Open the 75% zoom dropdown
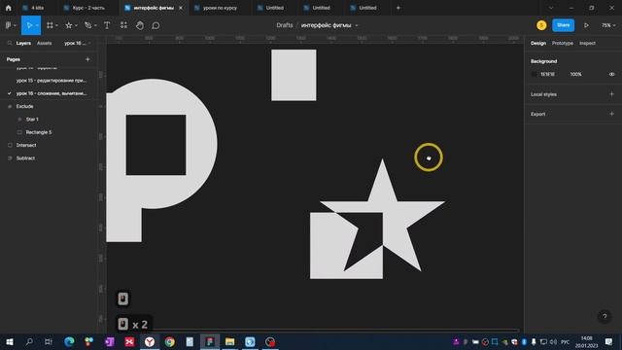The height and width of the screenshot is (350, 622). [608, 25]
